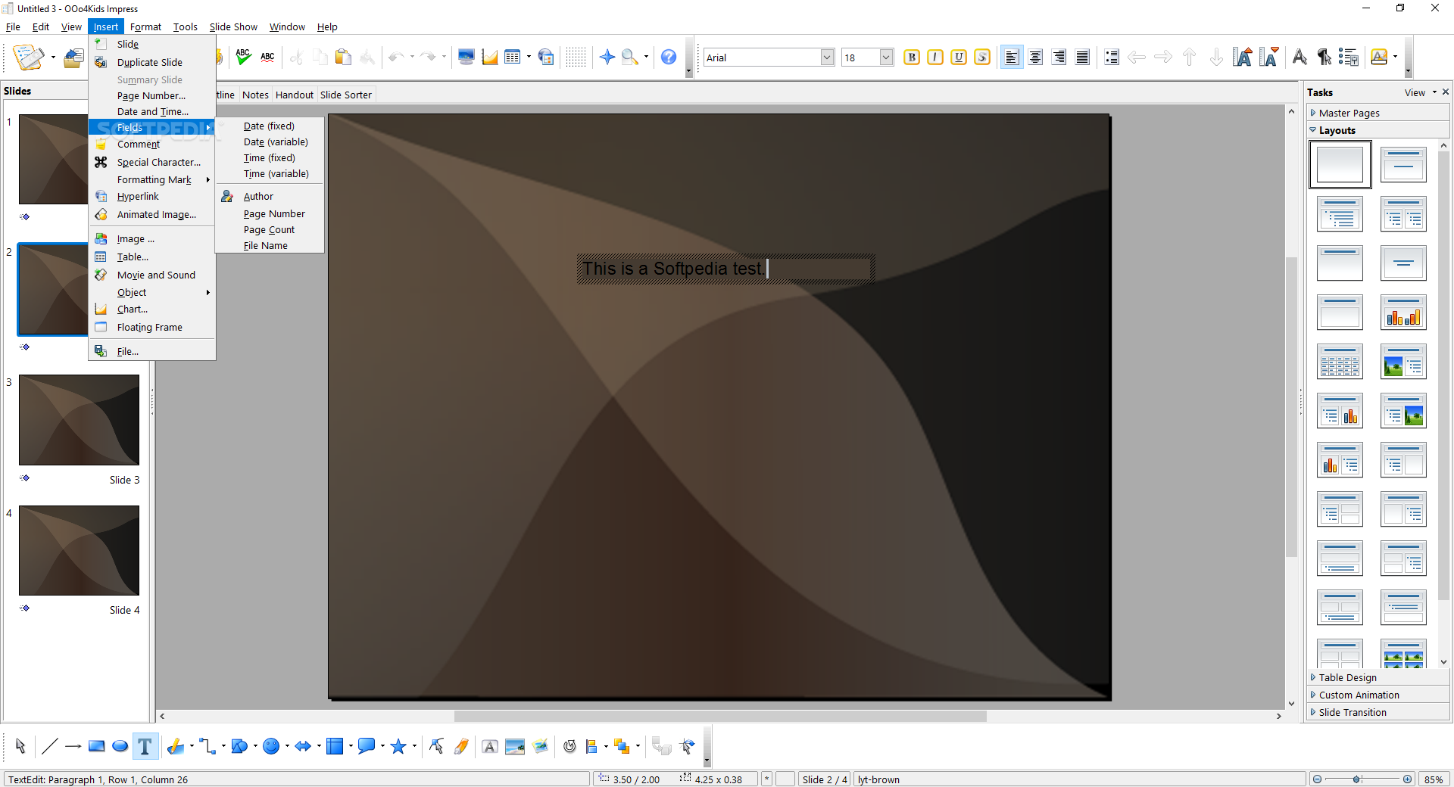This screenshot has height=787, width=1454.
Task: Click the Reduce Font icon
Action: click(1269, 57)
